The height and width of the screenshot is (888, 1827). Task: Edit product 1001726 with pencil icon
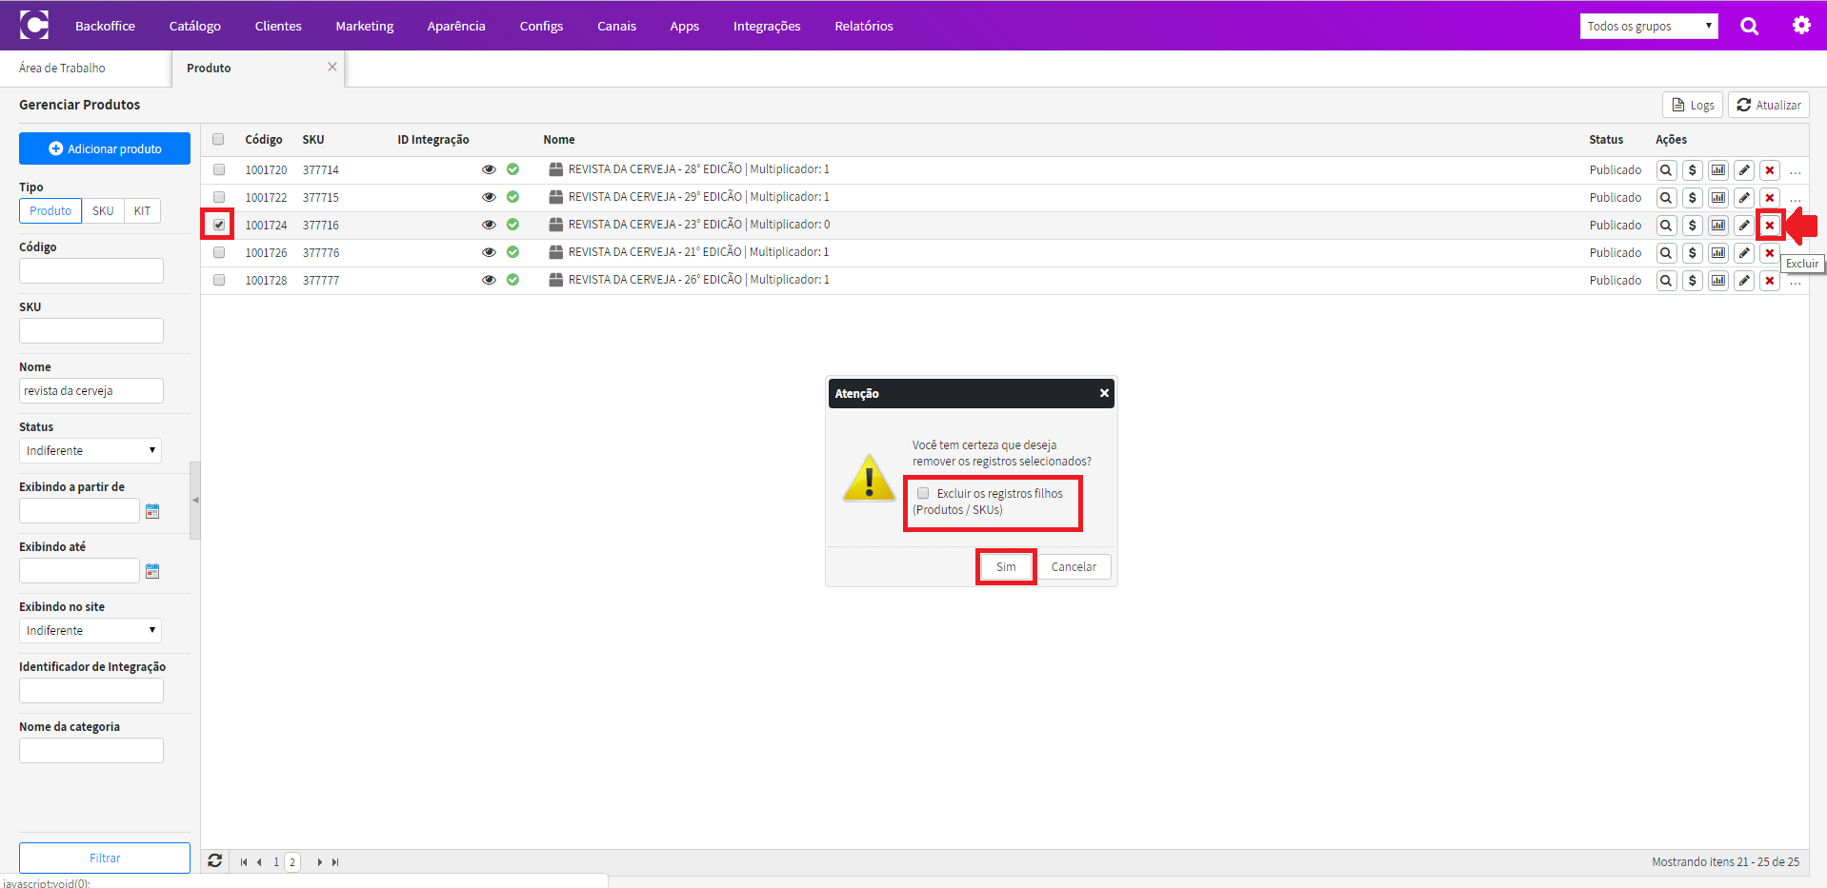coord(1743,253)
